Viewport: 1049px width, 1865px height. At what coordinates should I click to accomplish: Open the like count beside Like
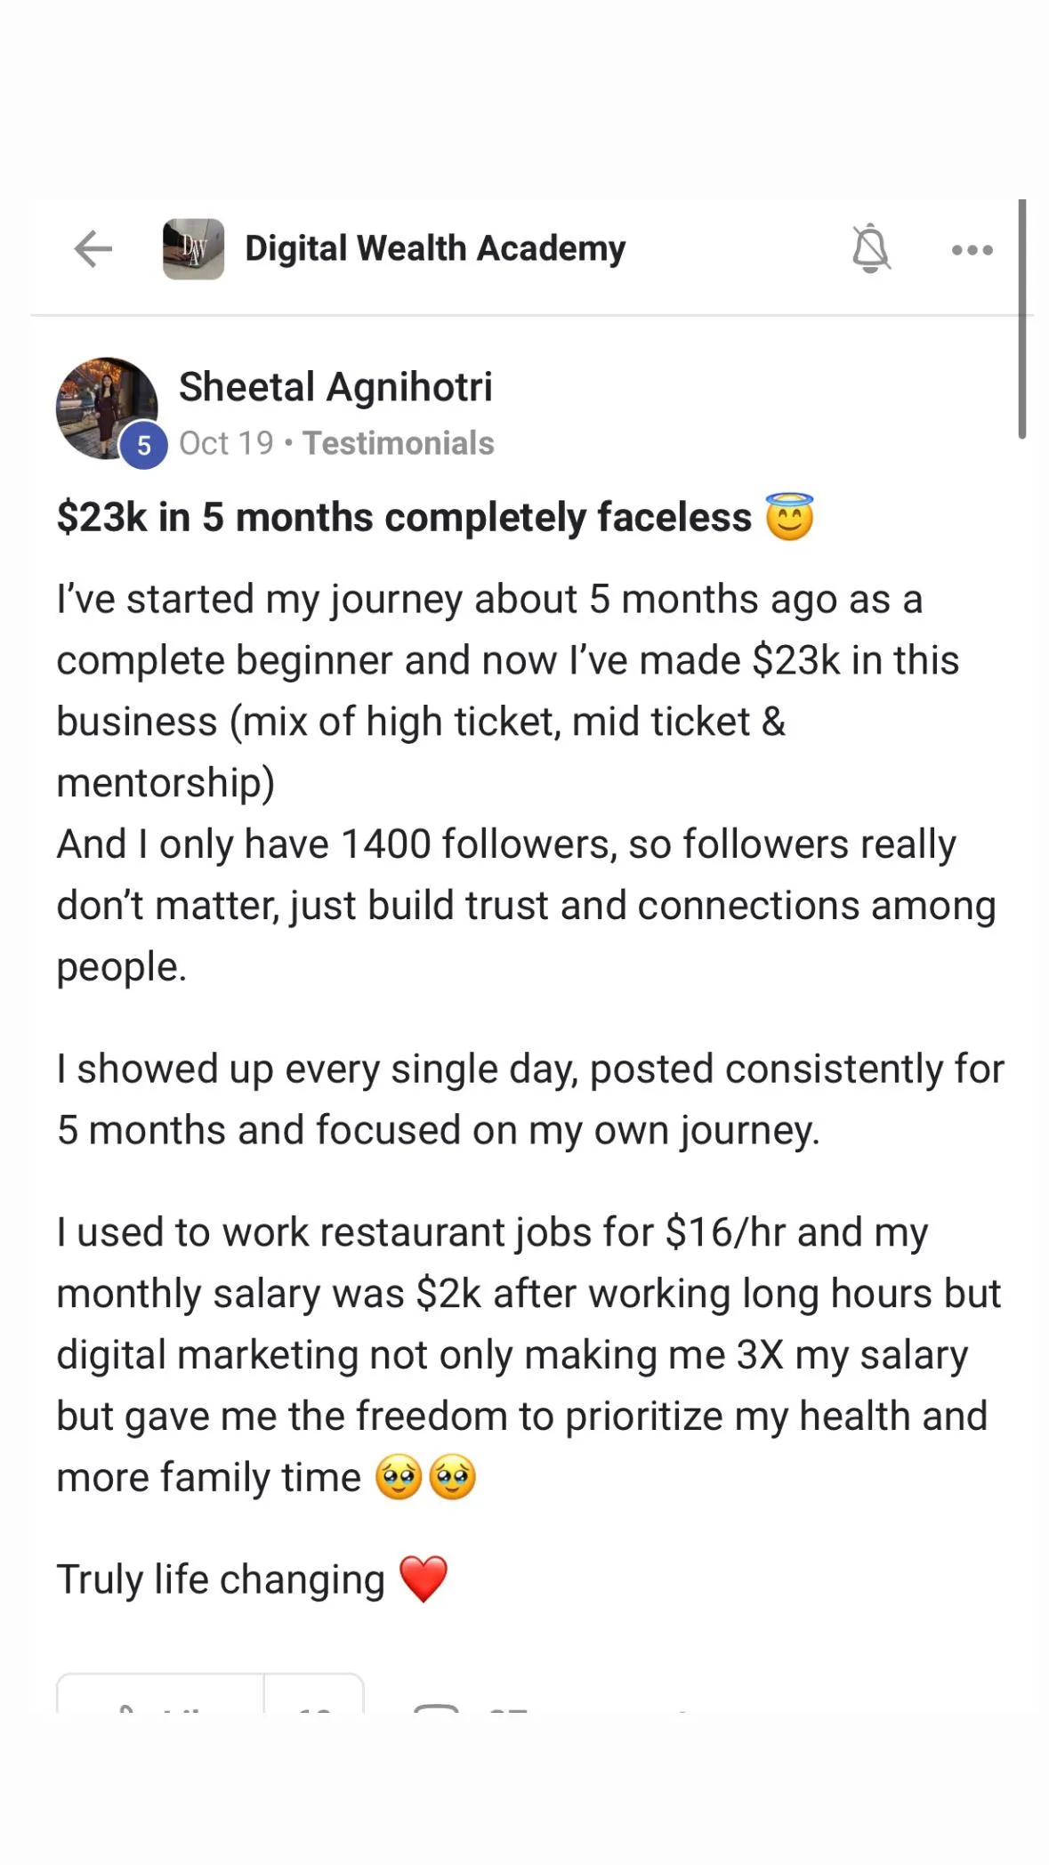click(x=314, y=1701)
